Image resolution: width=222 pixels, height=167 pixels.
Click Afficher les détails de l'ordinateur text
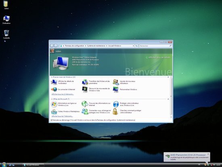click(x=66, y=82)
